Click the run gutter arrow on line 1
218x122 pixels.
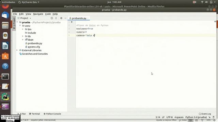[x=72, y=22]
